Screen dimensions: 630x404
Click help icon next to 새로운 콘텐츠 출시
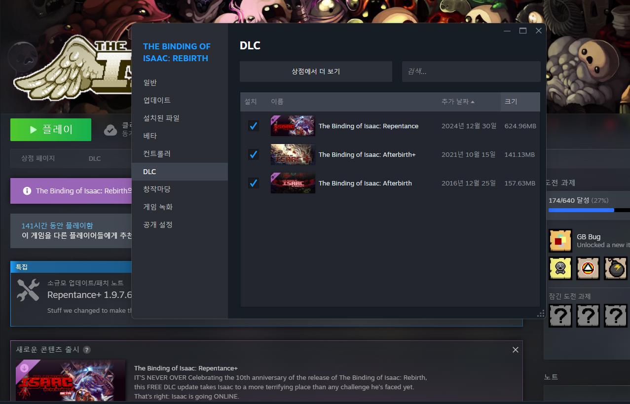(87, 350)
